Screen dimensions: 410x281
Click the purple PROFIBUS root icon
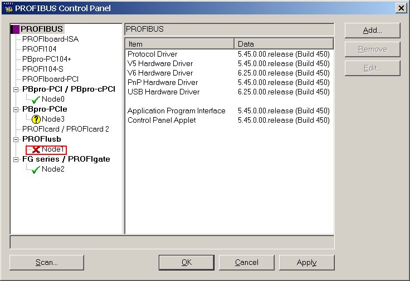point(15,29)
